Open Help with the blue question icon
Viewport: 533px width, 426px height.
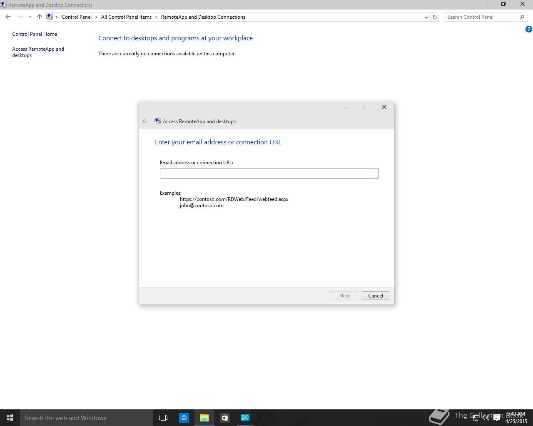coord(529,29)
